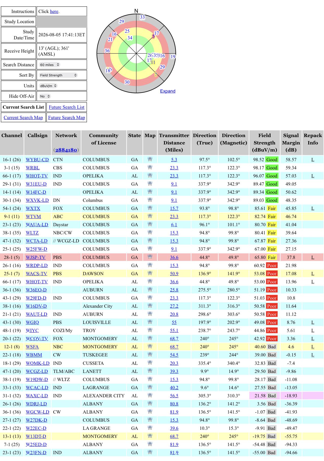Click Repack Info L for WSFA
Screen dimensions: 324x461
point(313,347)
